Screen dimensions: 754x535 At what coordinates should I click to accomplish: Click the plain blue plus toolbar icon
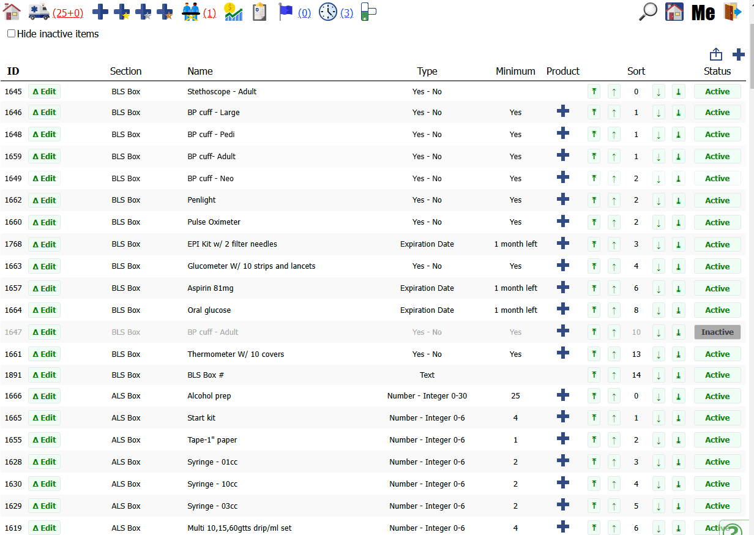100,12
